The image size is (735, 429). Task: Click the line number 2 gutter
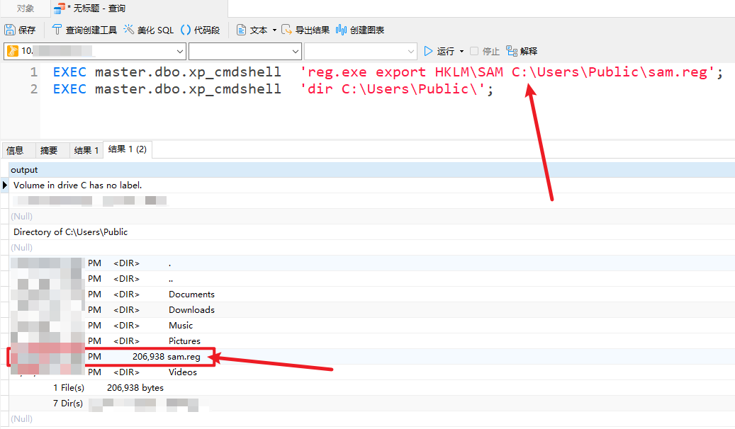click(34, 89)
